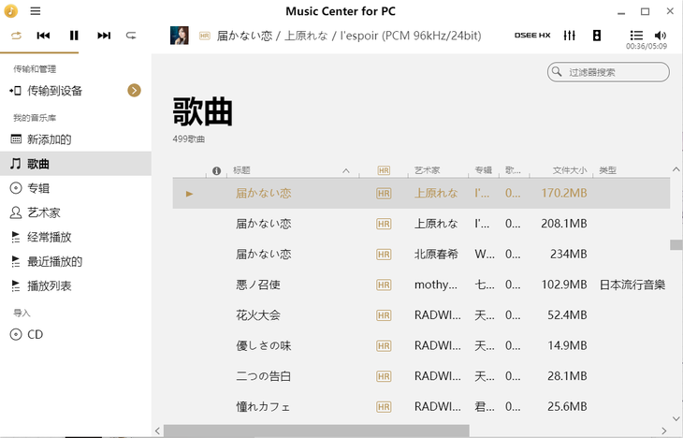Click HR badge on 憧れカフェ row
The height and width of the screenshot is (438, 683).
coord(384,407)
